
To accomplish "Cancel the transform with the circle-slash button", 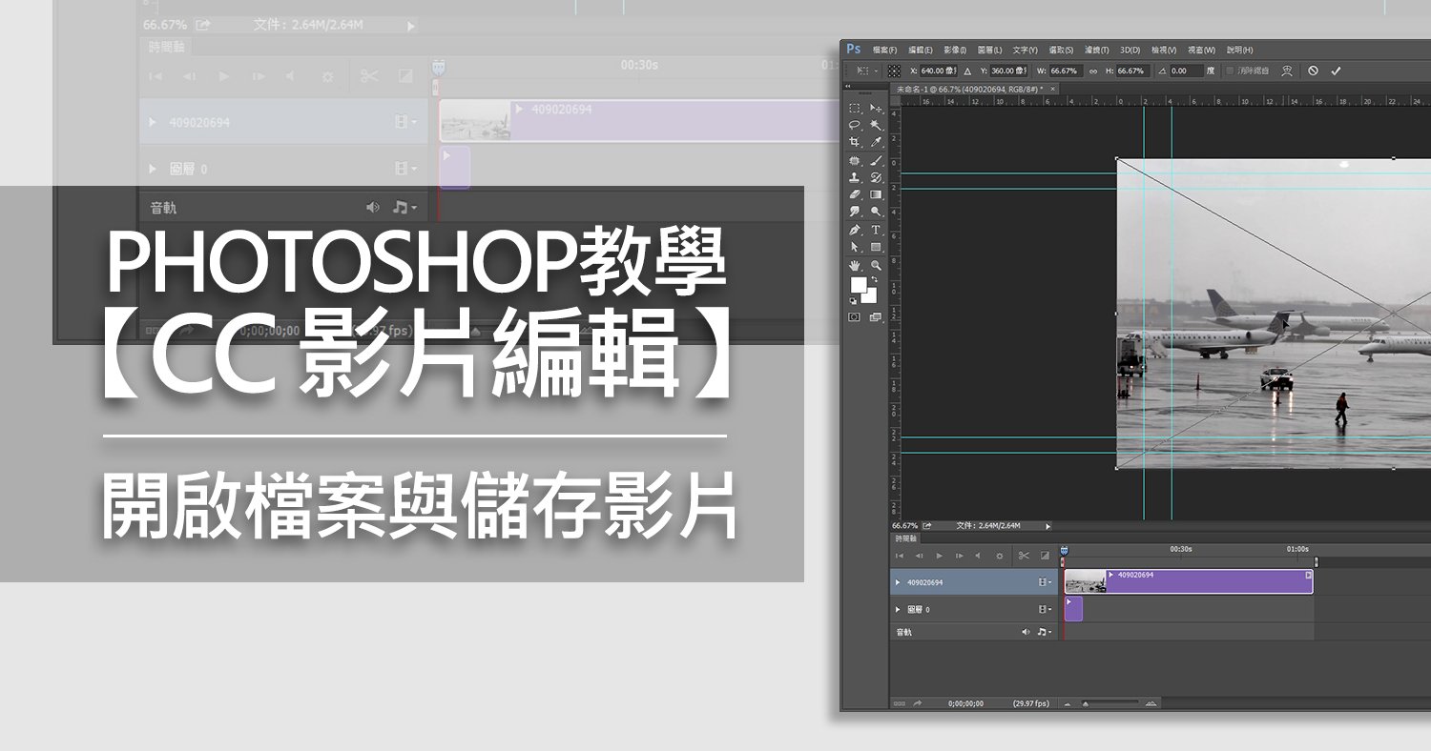I will click(1313, 71).
